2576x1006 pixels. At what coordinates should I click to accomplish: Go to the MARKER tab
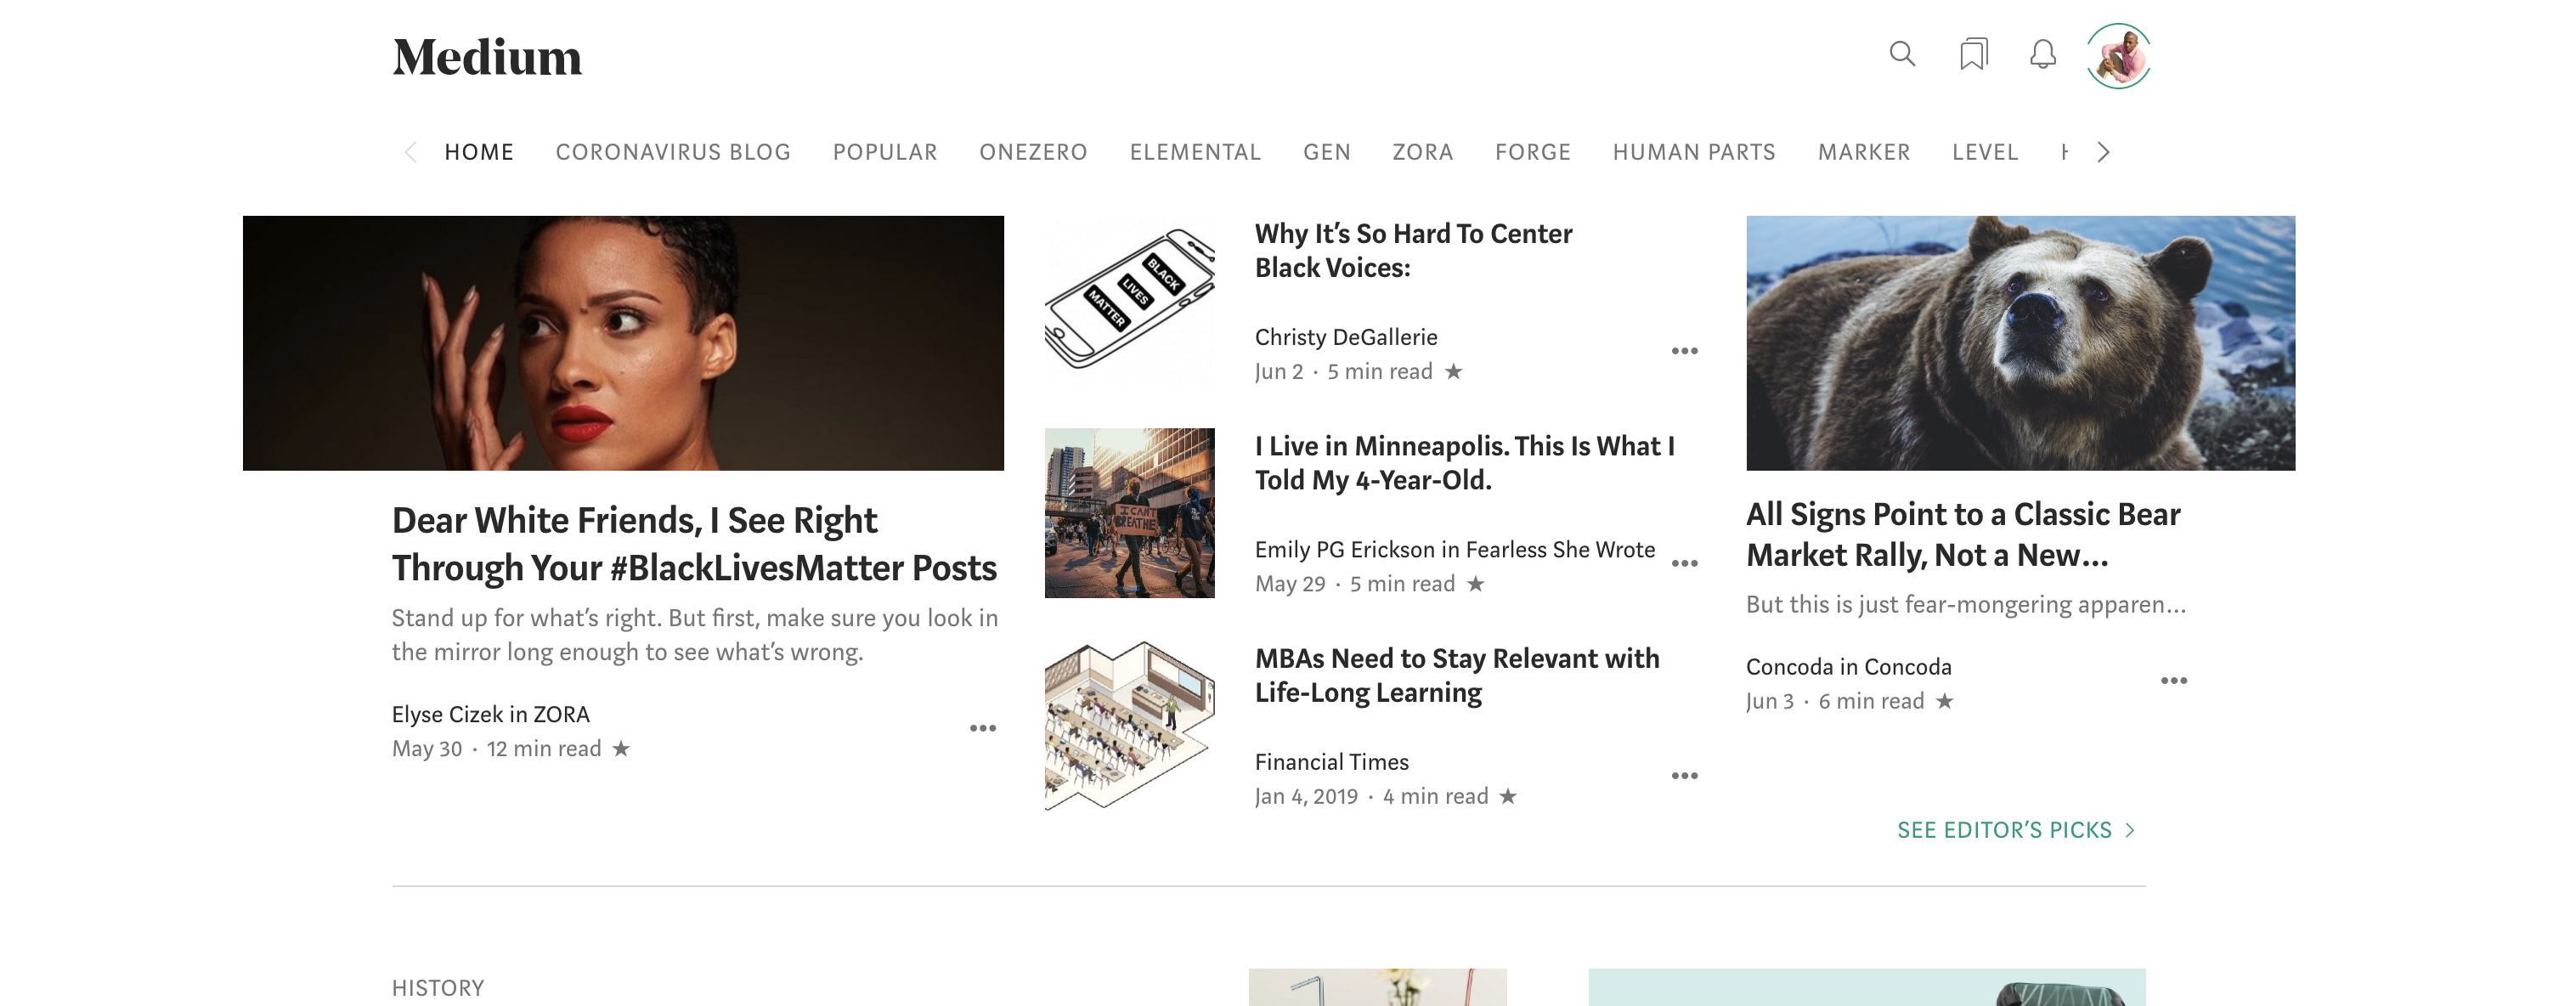(1864, 152)
